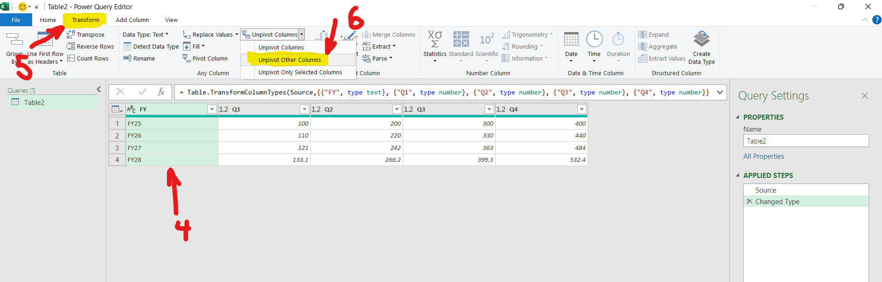Screen dimensions: 882x282
Task: Click the table options icon in grid corner
Action: coord(117,109)
